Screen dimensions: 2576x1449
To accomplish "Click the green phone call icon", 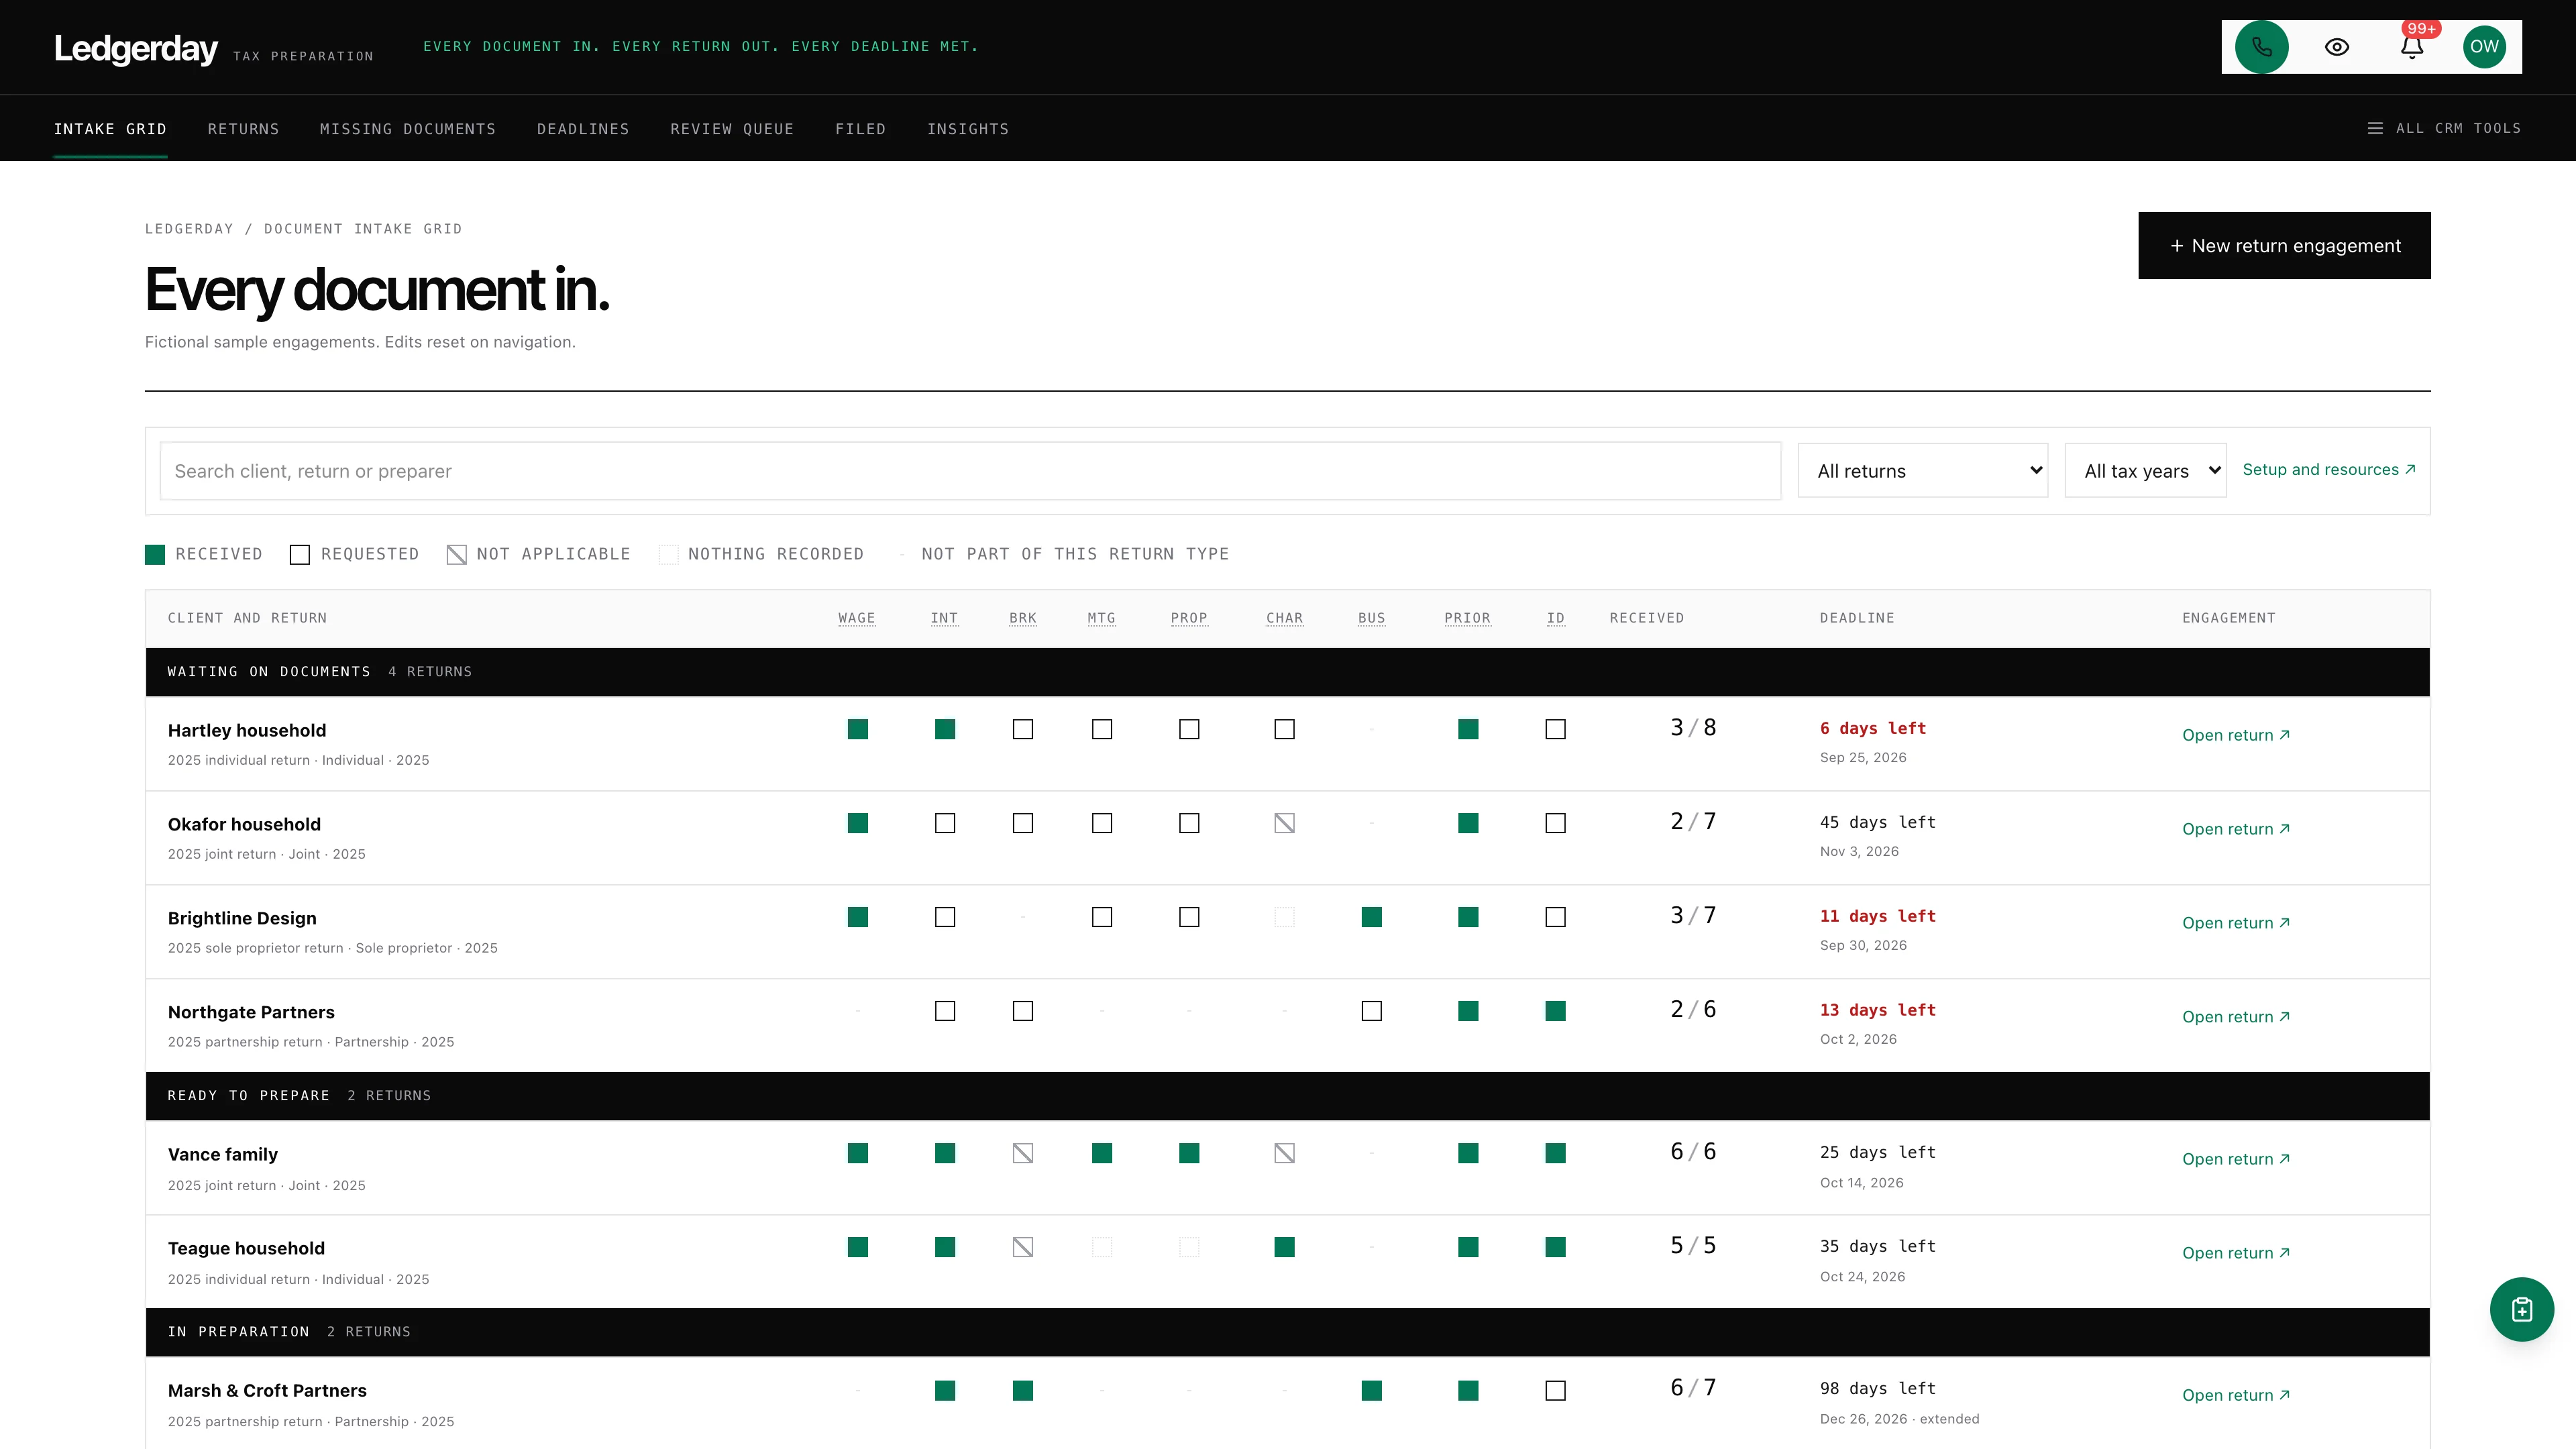I will (2261, 47).
